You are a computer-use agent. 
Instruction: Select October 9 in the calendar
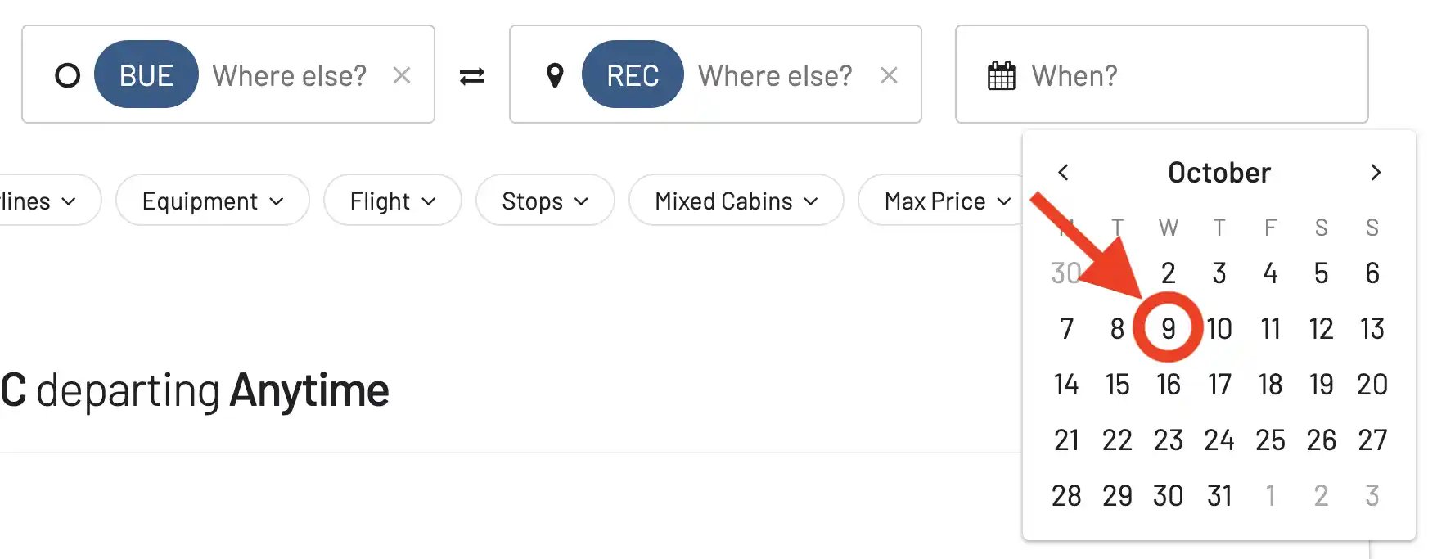[1169, 329]
